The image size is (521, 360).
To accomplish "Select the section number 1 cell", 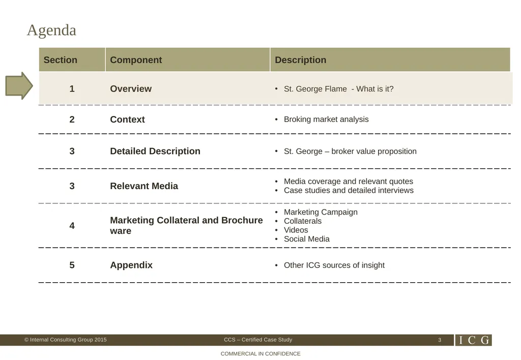I will [72, 88].
